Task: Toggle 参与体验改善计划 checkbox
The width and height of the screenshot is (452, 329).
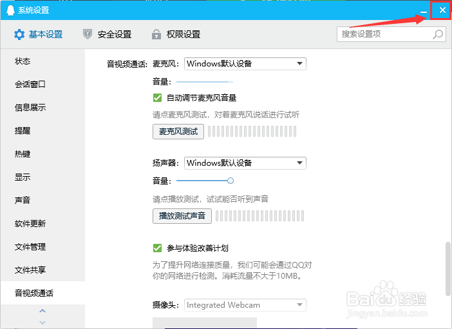Action: coord(157,248)
